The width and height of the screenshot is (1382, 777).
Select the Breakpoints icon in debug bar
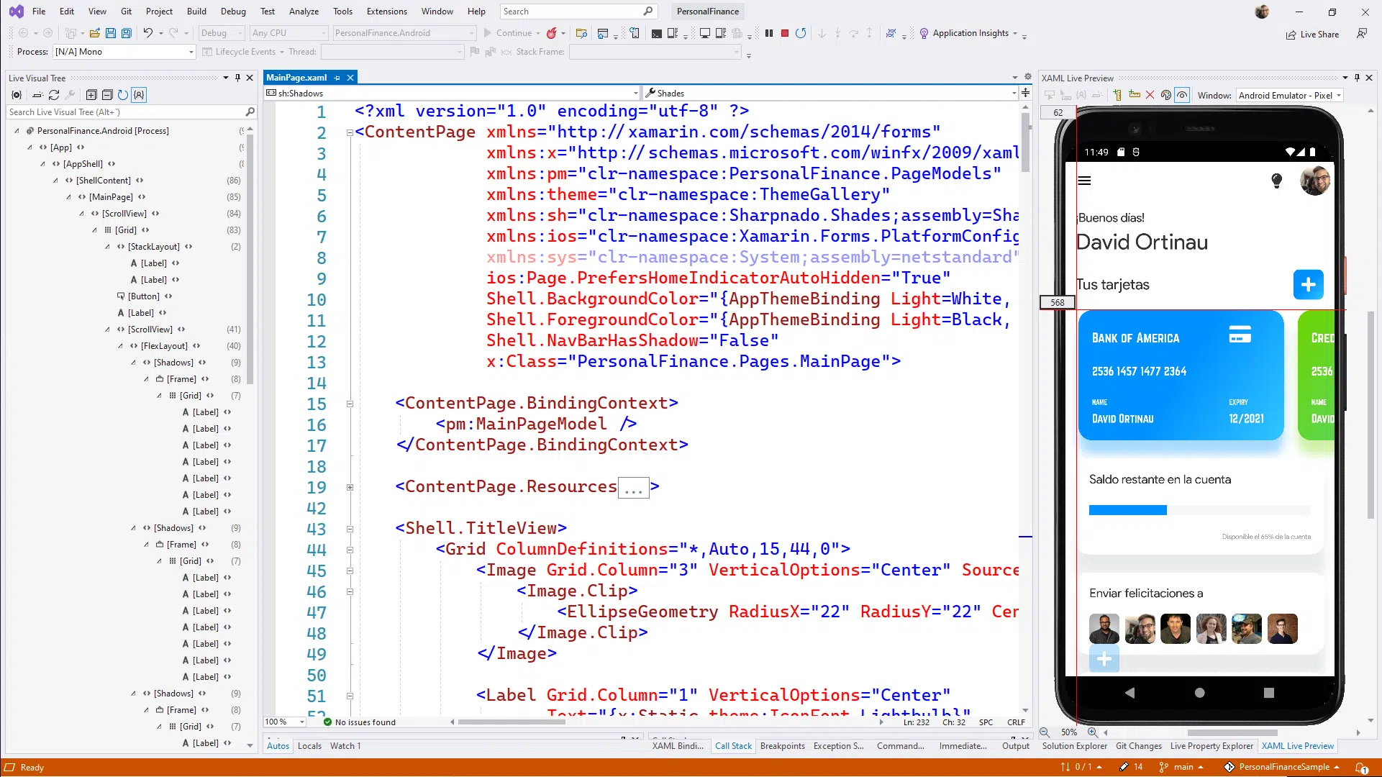pyautogui.click(x=781, y=745)
